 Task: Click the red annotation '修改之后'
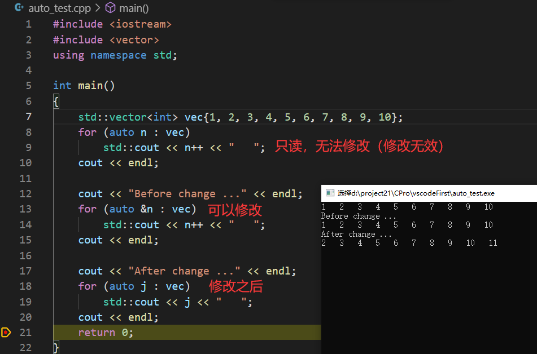(236, 286)
